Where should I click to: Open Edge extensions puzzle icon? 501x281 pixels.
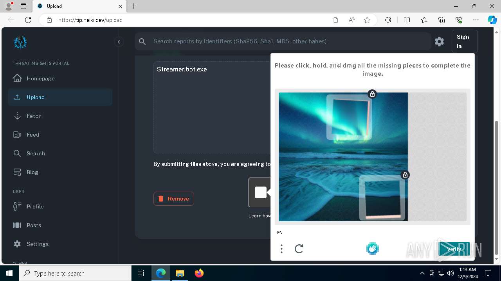coord(388,20)
